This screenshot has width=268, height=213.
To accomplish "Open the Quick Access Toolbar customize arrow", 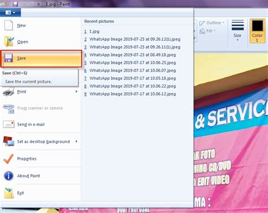I will (x=38, y=4).
